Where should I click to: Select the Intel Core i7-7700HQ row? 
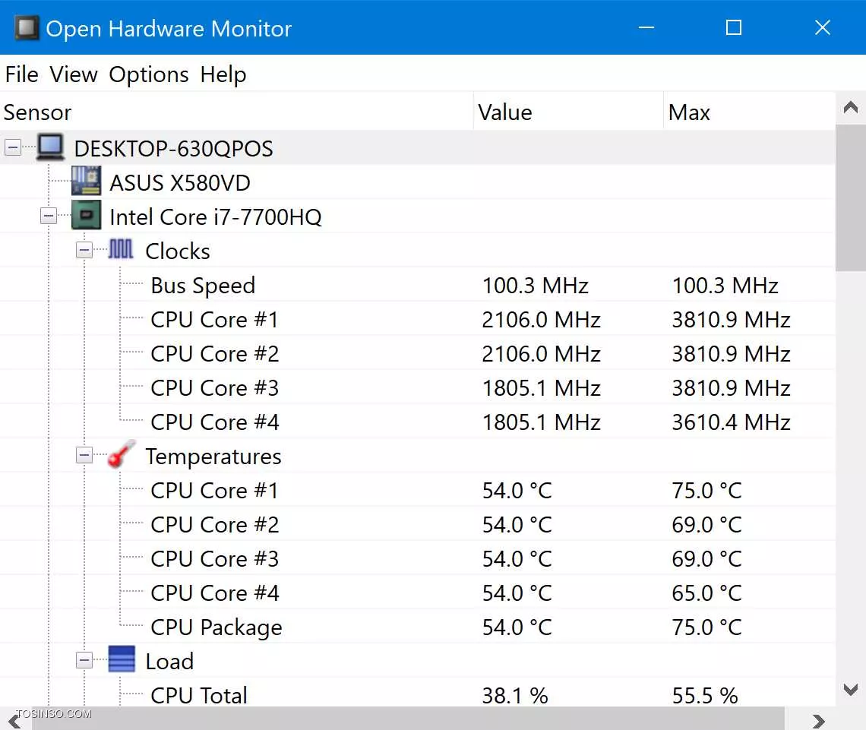[x=418, y=216]
